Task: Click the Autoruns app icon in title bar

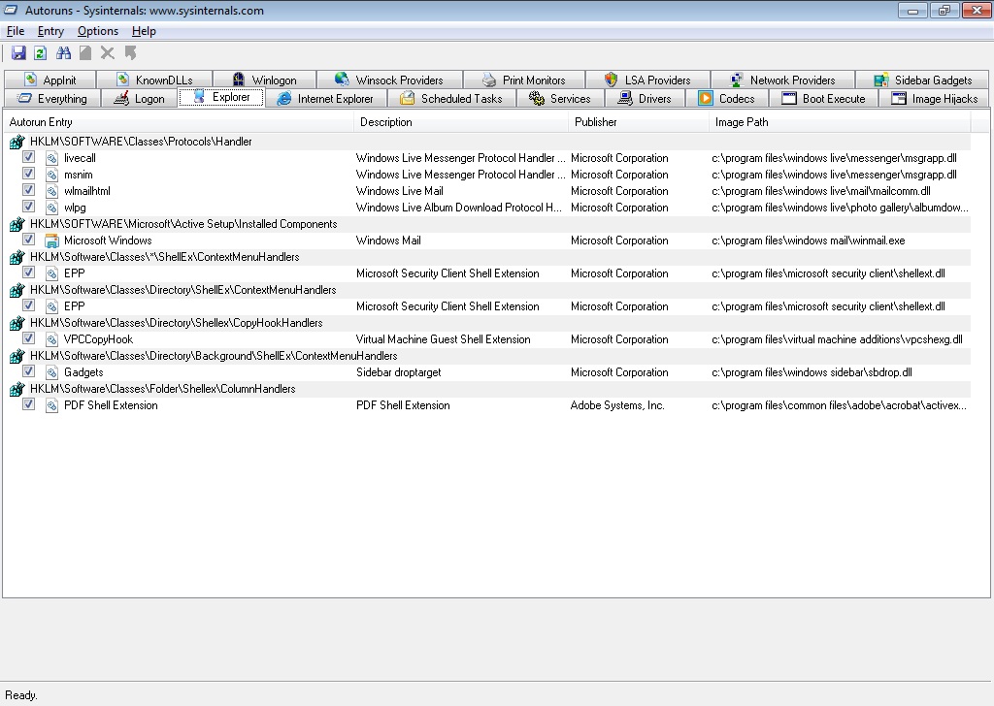Action: (x=11, y=10)
